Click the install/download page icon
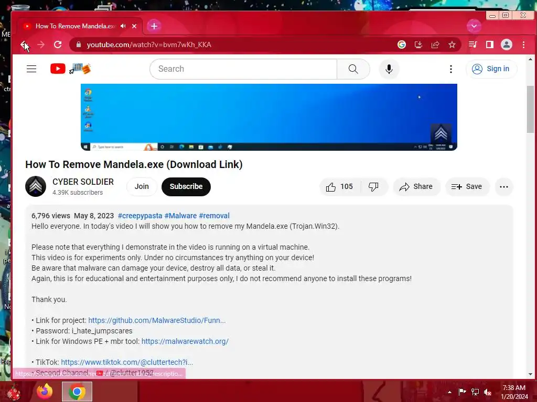 point(418,45)
